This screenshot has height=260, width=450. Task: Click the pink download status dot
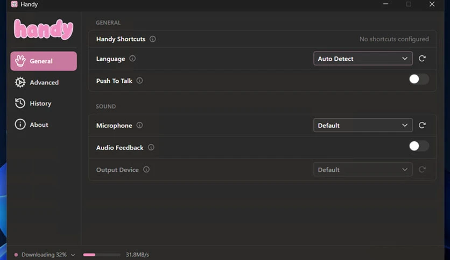[x=16, y=255]
